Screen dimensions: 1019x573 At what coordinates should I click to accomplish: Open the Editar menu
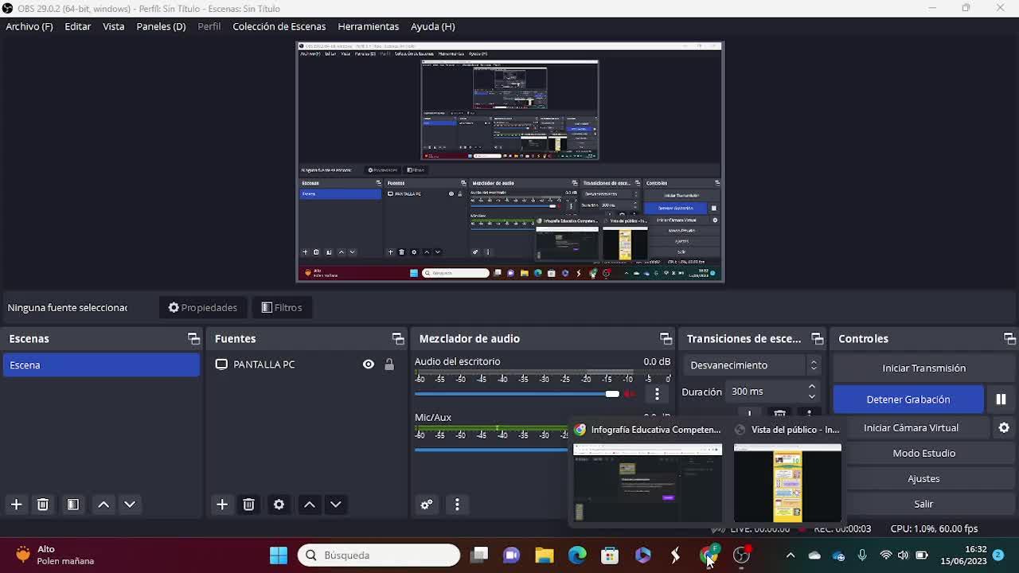click(77, 26)
